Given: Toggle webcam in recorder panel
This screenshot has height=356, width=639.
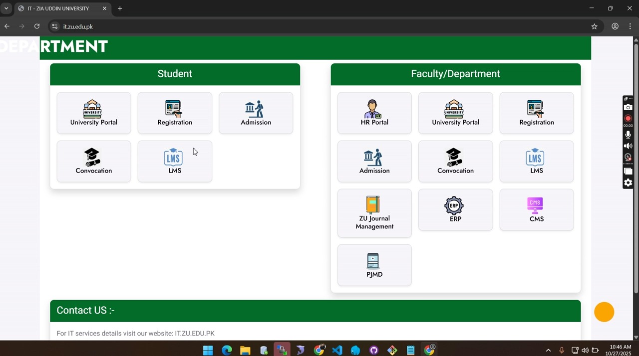Looking at the screenshot, I should click(x=628, y=158).
